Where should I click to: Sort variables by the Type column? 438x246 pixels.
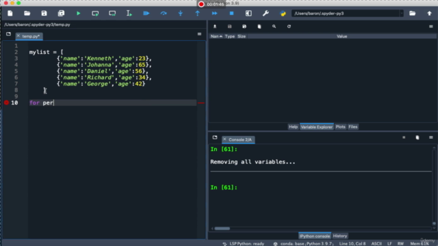pos(230,36)
